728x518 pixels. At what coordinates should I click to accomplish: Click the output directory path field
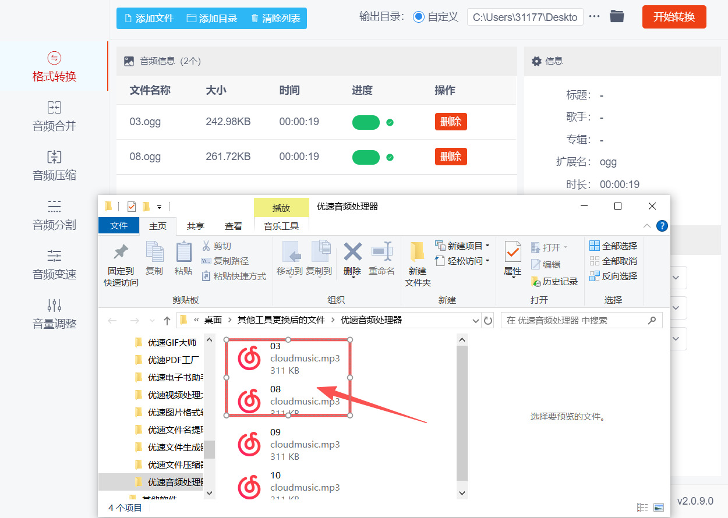click(525, 17)
